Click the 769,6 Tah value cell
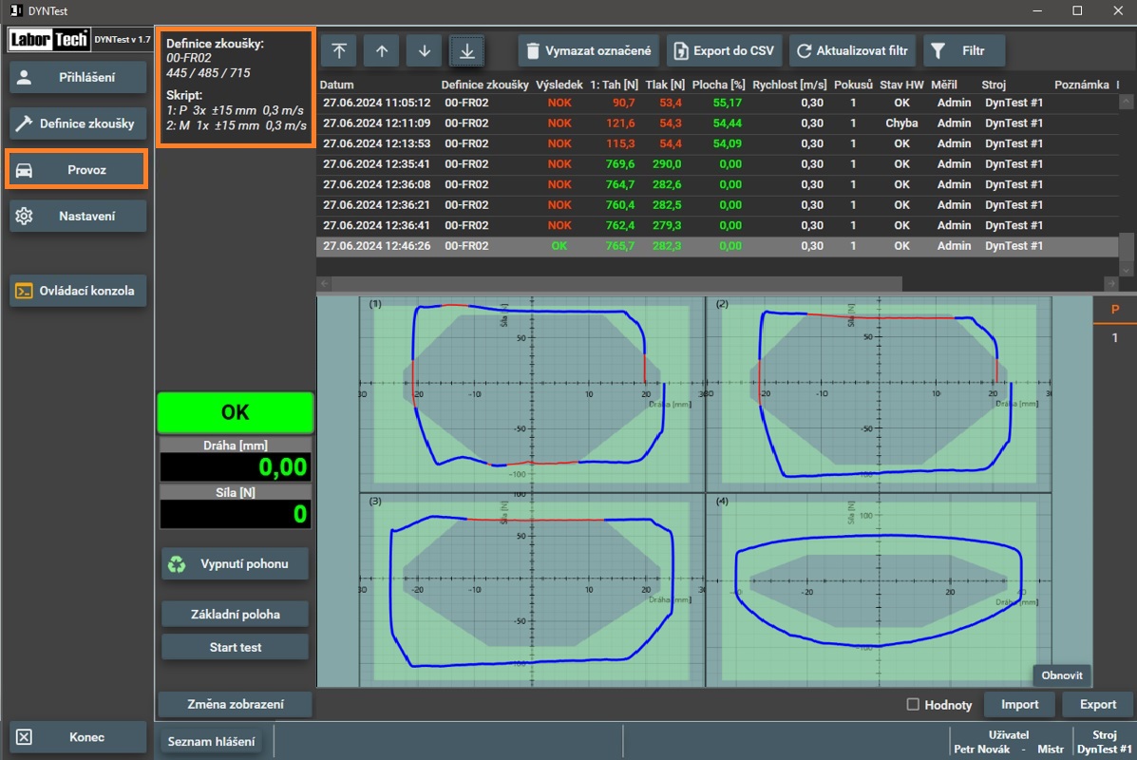Viewport: 1137px width, 760px height. tap(620, 164)
